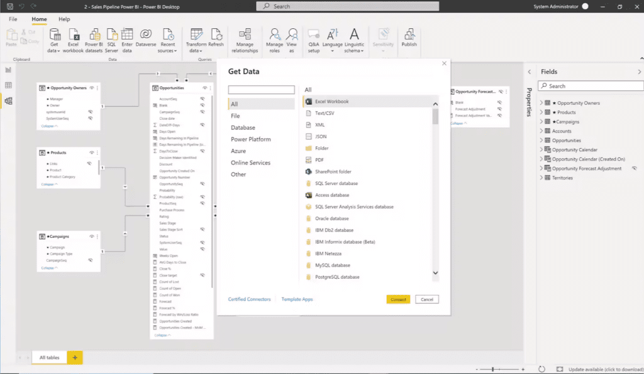Click the SQL Server ribbon icon

(111, 40)
